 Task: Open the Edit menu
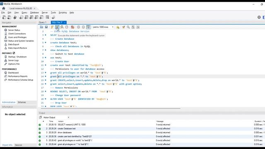[x=9, y=13]
